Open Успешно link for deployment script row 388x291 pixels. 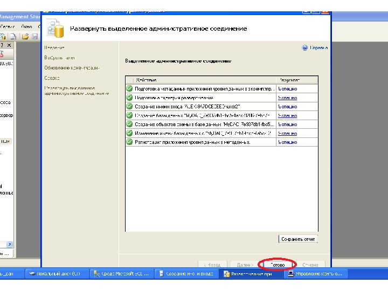point(288,98)
